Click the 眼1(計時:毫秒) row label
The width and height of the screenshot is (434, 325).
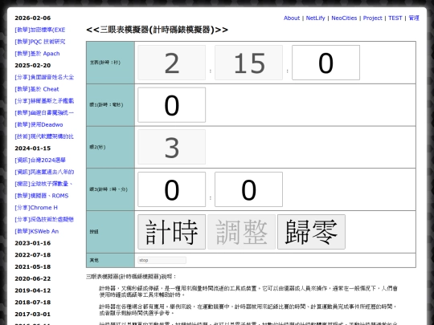click(x=106, y=105)
